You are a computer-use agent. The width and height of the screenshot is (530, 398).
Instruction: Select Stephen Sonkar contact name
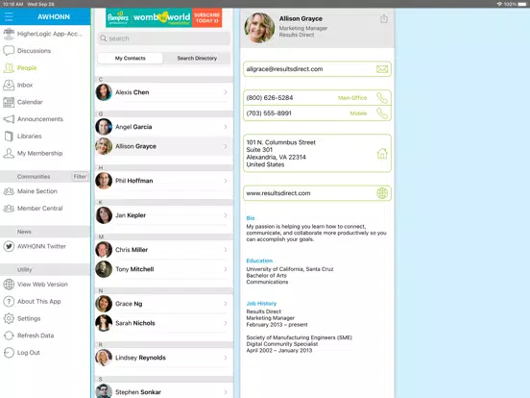(138, 392)
